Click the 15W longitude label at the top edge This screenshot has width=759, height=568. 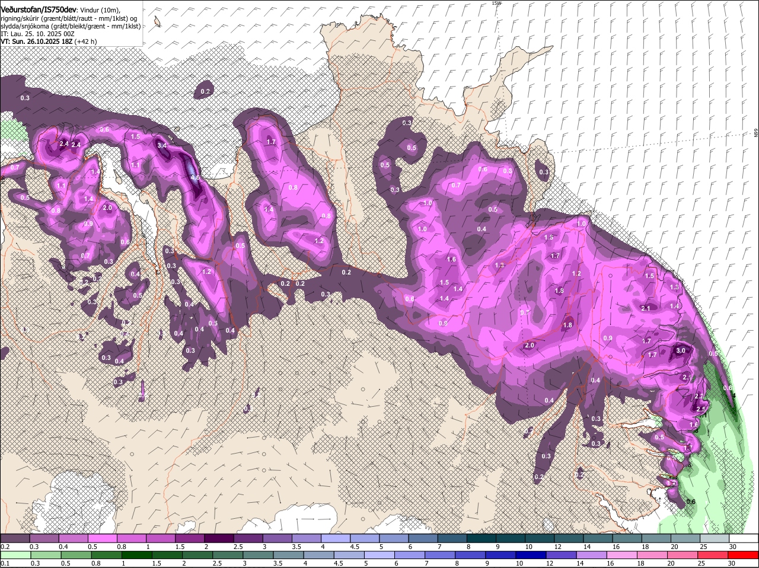[x=497, y=3]
